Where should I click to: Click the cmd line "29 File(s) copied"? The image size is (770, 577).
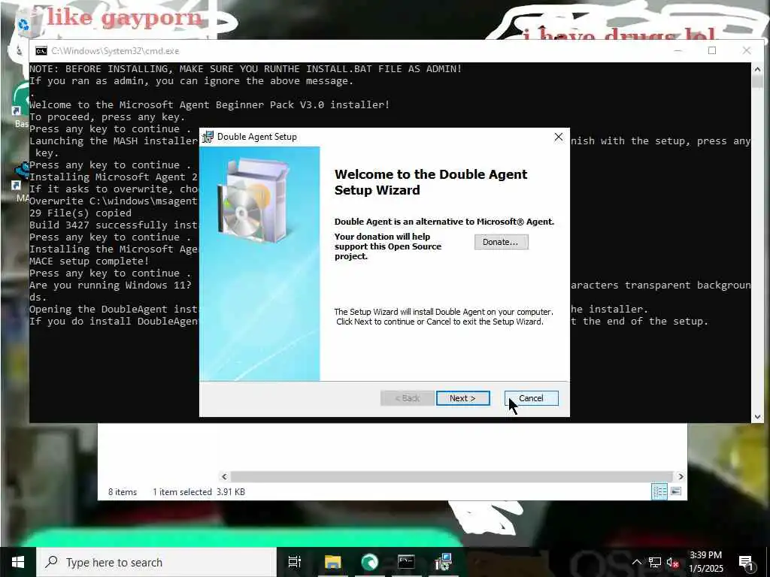[80, 213]
